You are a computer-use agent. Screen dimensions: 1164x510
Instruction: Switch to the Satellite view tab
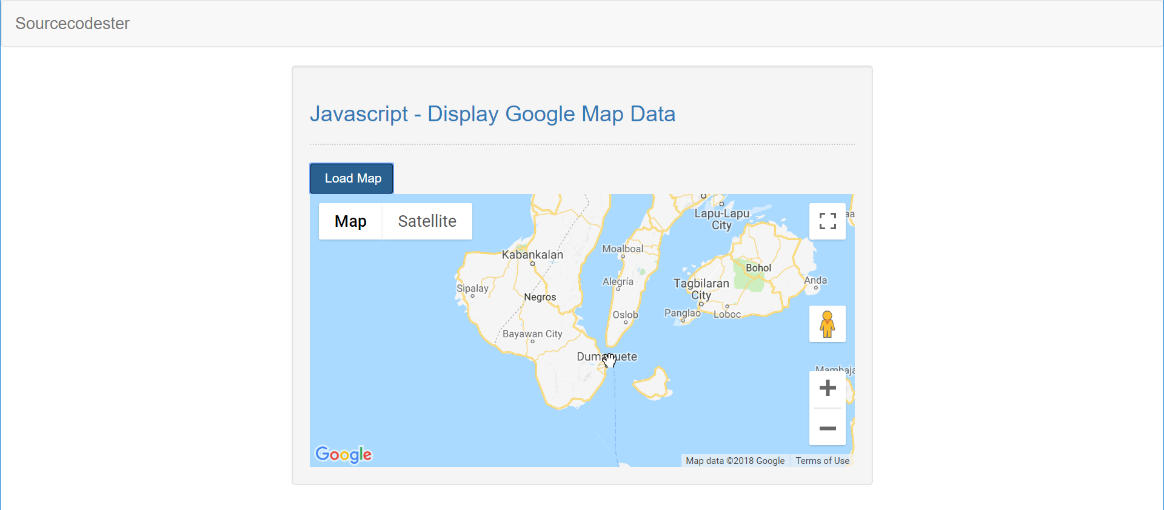pyautogui.click(x=427, y=221)
